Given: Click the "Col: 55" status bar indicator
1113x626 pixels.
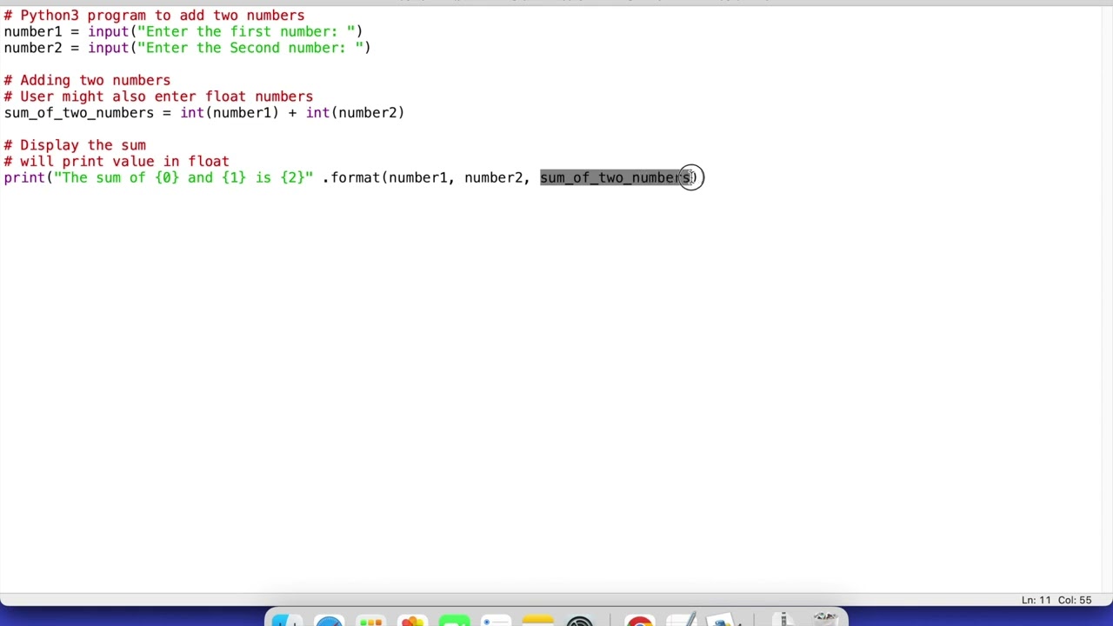Looking at the screenshot, I should 1075,600.
